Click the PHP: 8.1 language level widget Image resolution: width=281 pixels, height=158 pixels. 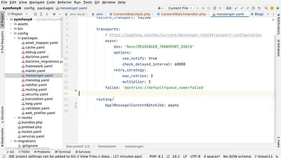(156, 156)
